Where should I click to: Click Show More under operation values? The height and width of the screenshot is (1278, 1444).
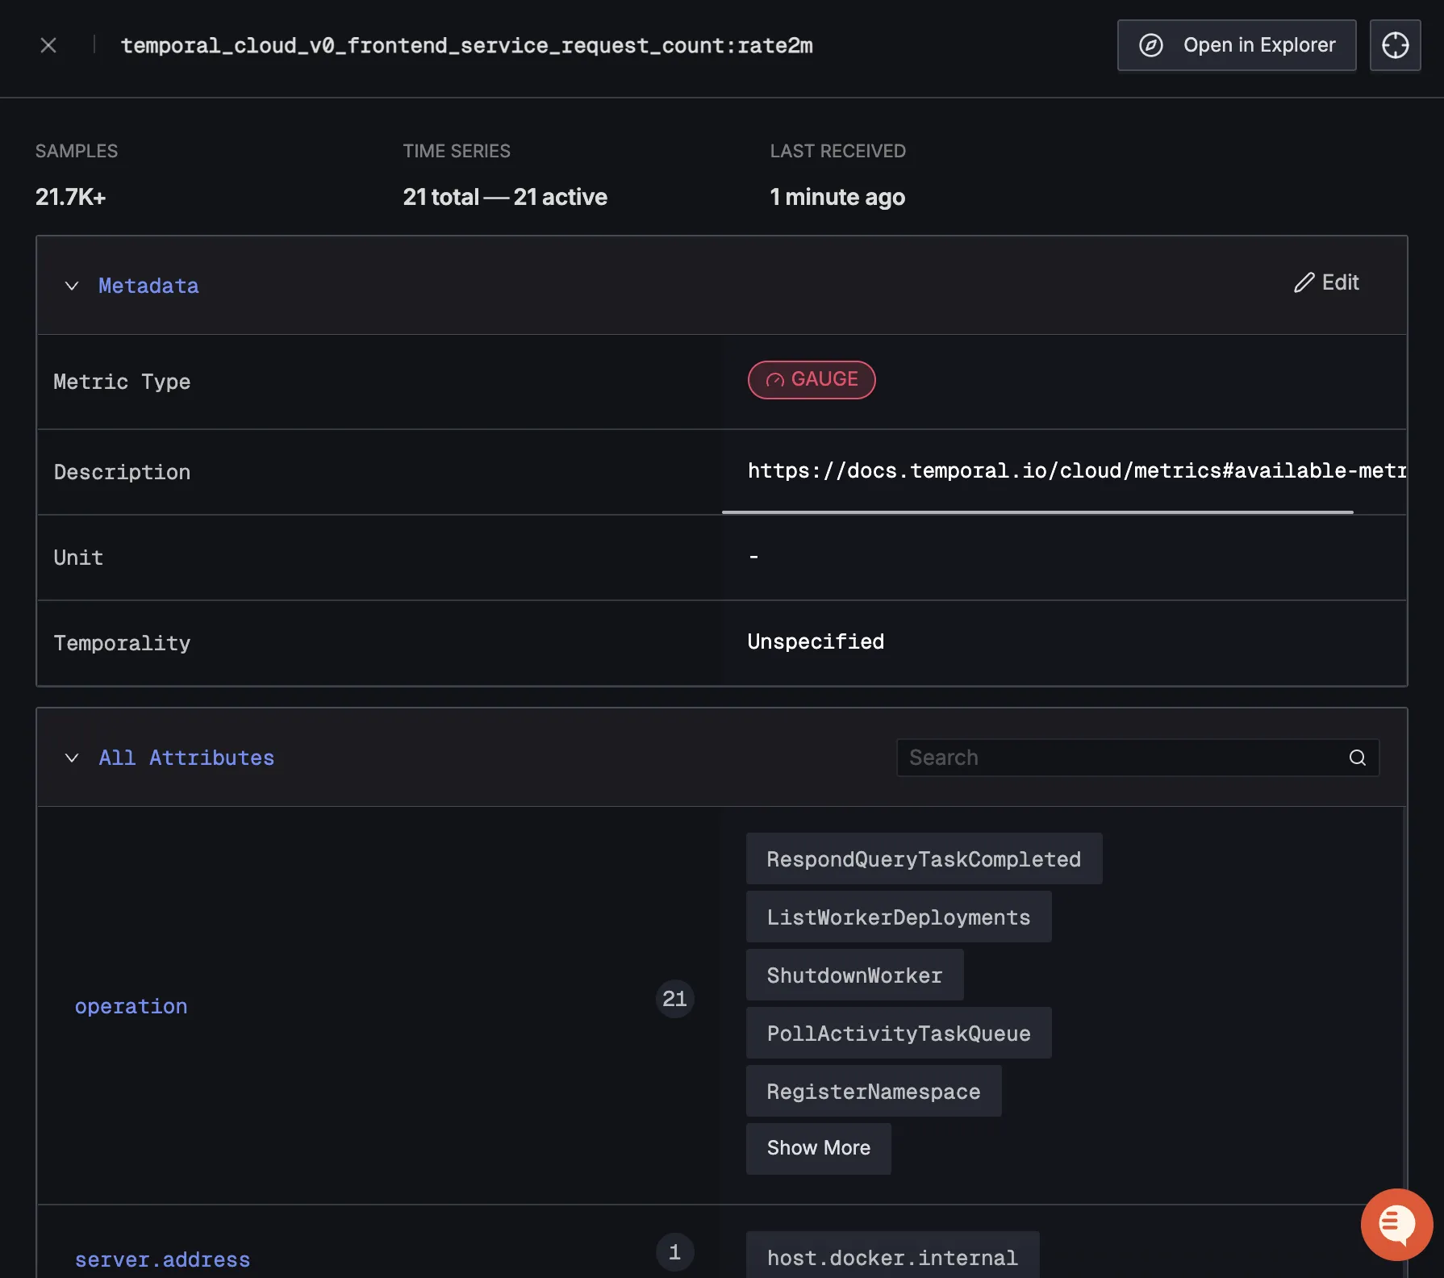pos(818,1148)
